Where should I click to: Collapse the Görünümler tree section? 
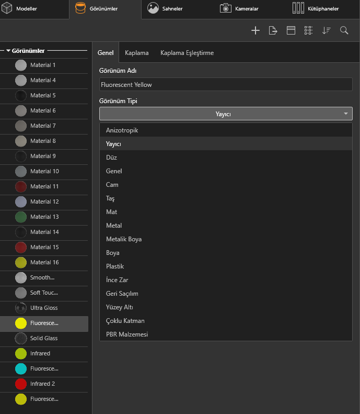point(8,51)
